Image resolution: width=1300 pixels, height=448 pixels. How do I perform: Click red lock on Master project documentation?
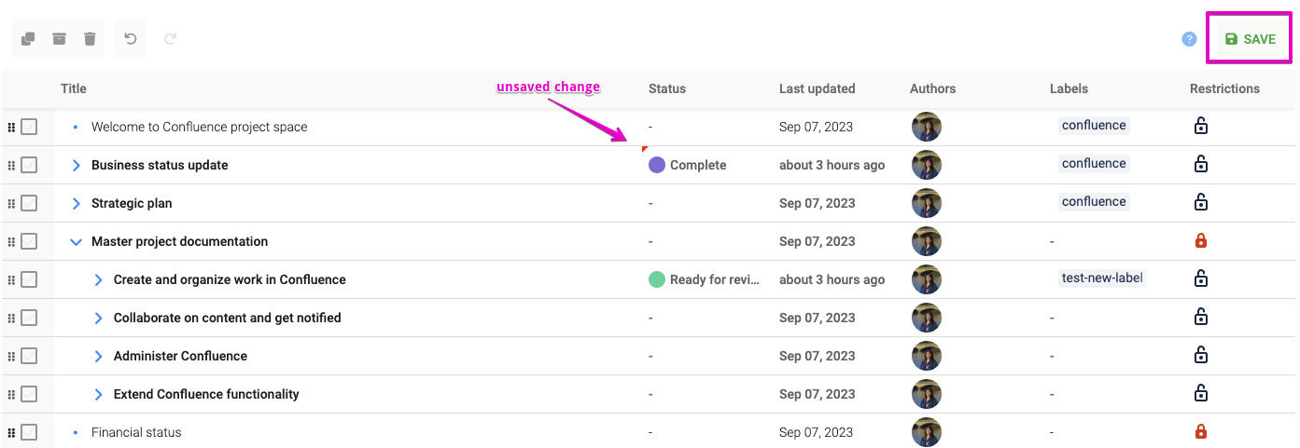tap(1201, 241)
